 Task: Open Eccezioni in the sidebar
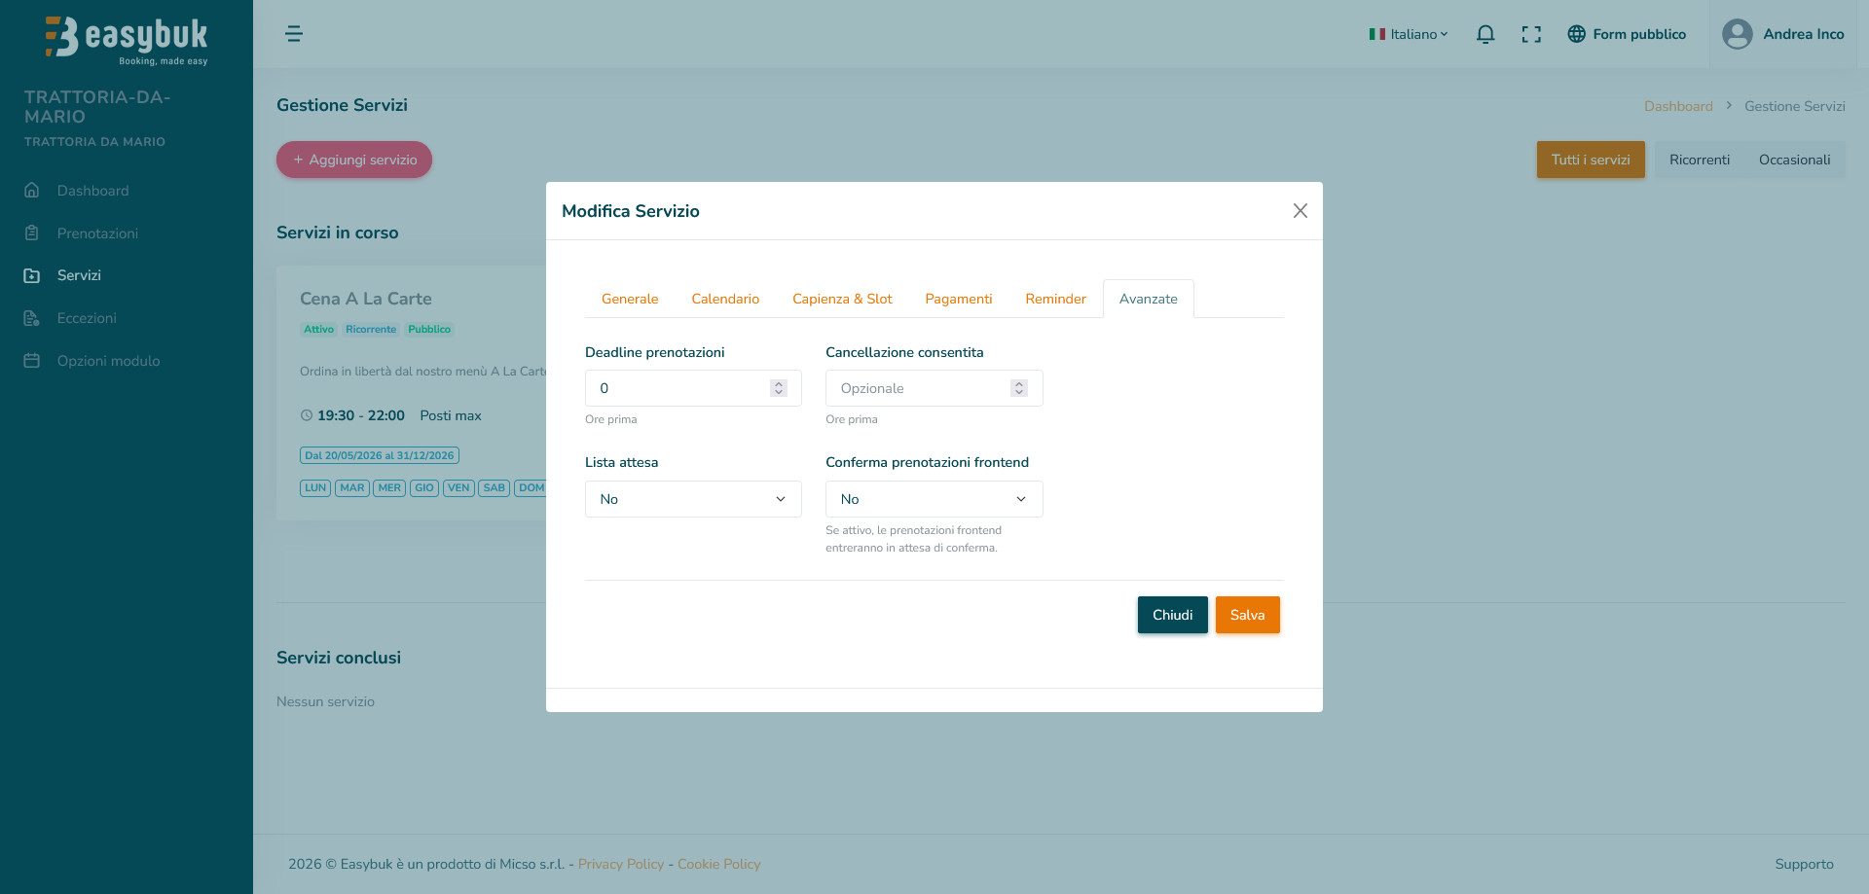87,318
